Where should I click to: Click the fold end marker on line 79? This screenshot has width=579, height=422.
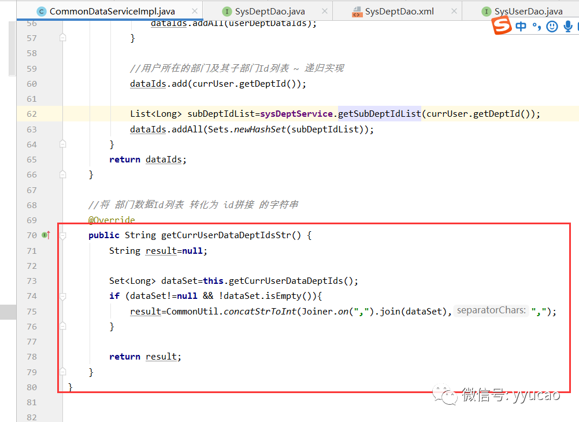pos(63,372)
